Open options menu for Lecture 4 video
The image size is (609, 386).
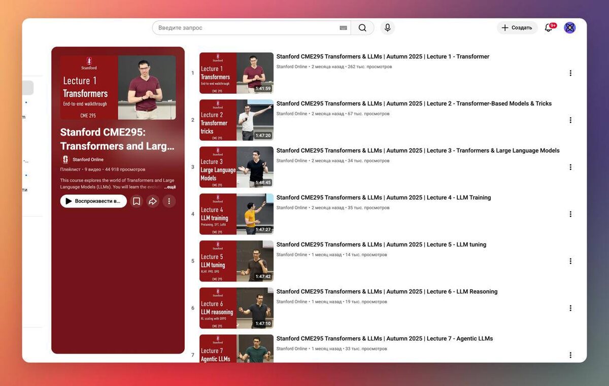click(570, 214)
